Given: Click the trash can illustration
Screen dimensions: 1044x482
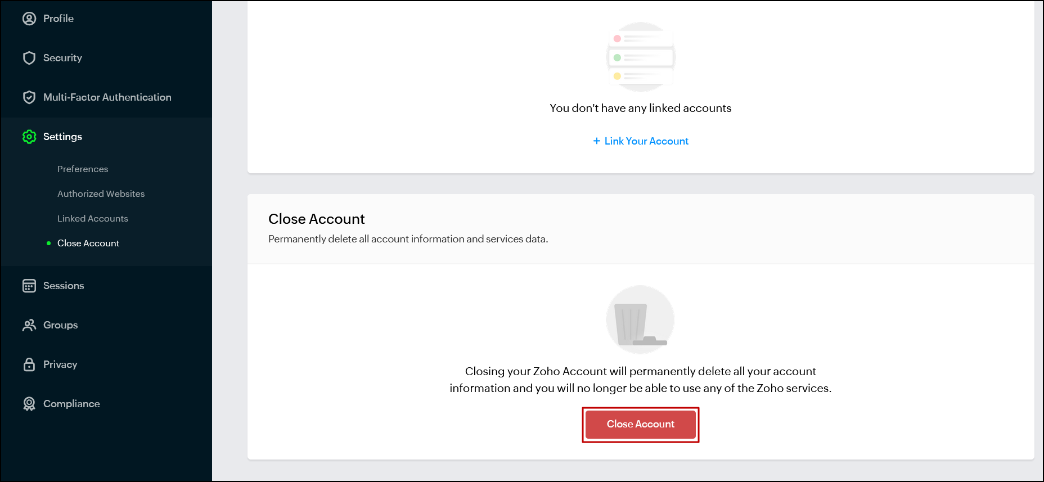Looking at the screenshot, I should click(x=640, y=319).
